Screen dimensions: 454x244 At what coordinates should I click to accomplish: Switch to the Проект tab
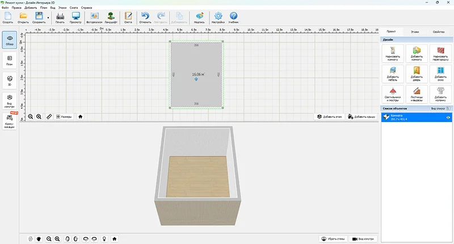pyautogui.click(x=391, y=32)
